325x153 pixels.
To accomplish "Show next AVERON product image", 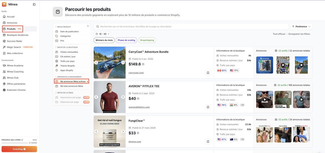I will [x=123, y=97].
